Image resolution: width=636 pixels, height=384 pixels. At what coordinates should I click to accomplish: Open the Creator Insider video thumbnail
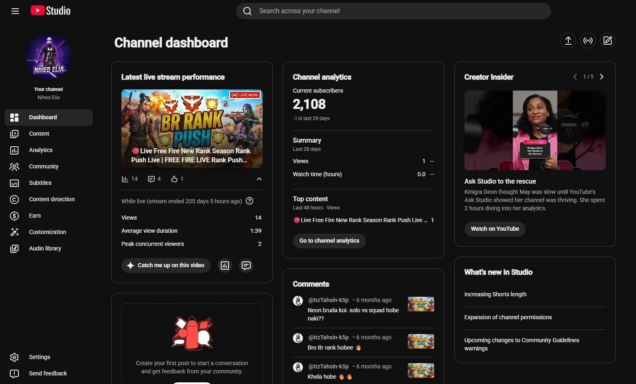coord(535,130)
